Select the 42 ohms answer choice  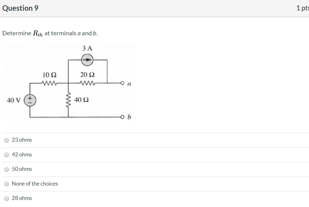[6, 155]
